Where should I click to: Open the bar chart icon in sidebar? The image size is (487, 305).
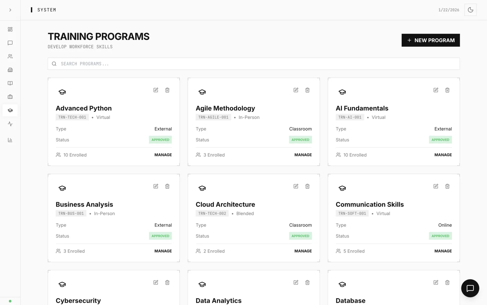tap(10, 140)
